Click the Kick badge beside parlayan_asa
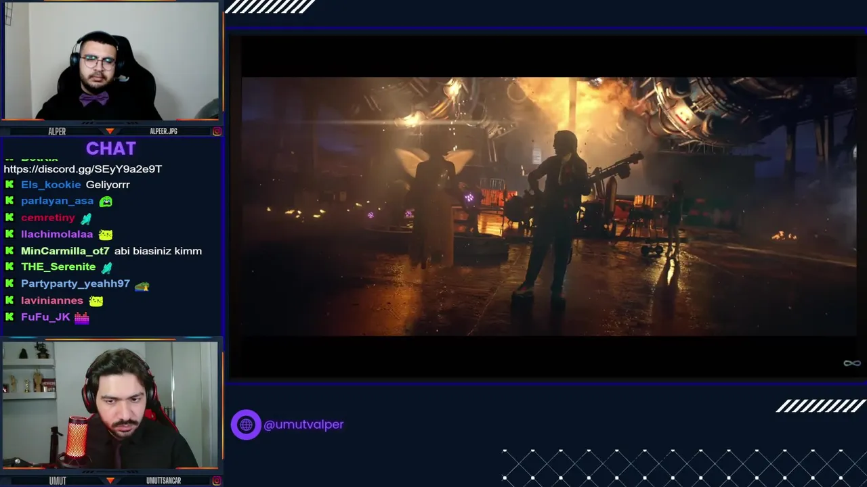 9,201
